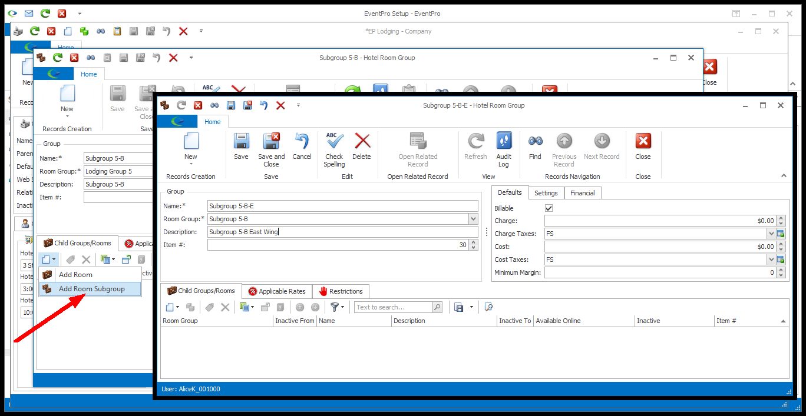Click Cost Taxes lookup icon beside FS
The width and height of the screenshot is (806, 416).
[x=781, y=259]
